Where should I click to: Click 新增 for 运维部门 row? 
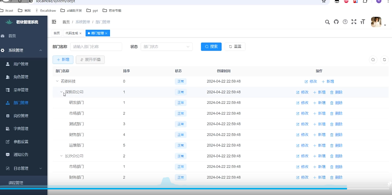pyautogui.click(x=319, y=146)
